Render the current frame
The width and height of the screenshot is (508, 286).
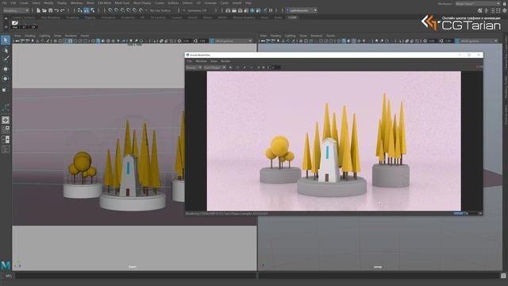(234, 10)
